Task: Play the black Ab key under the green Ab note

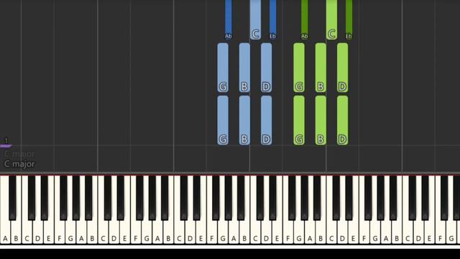Action: click(305, 198)
